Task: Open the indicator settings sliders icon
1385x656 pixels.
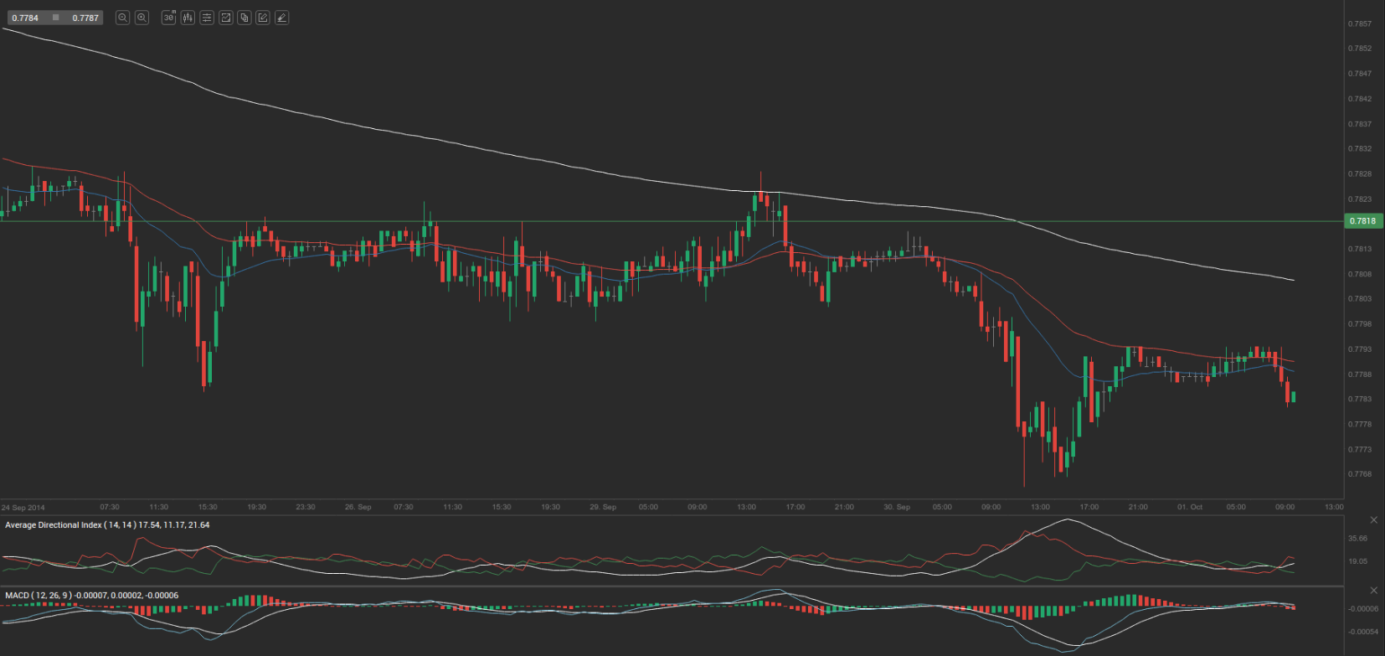Action: tap(207, 18)
